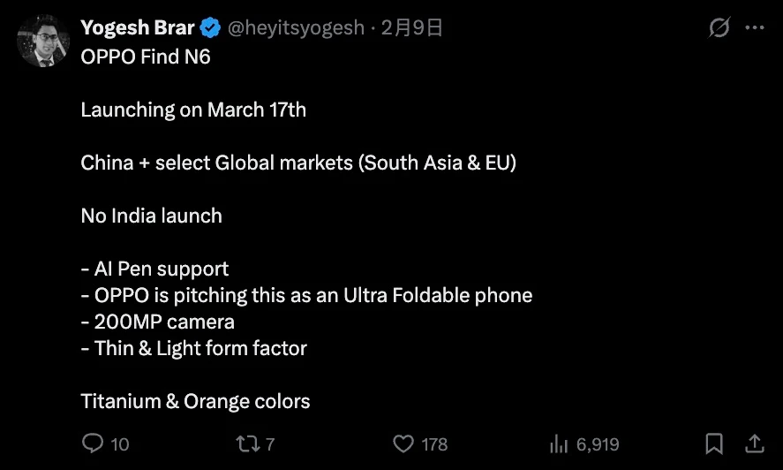This screenshot has width=783, height=470.
Task: Bookmark this OPPO Find N6 post
Action: (715, 443)
